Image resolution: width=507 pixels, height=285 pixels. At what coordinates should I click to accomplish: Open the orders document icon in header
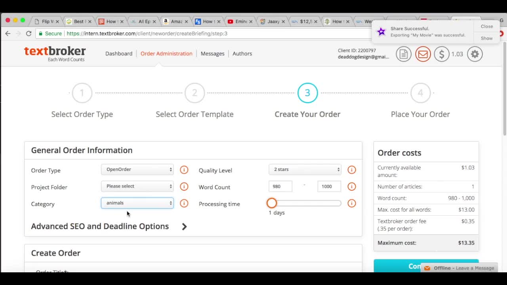pos(404,54)
